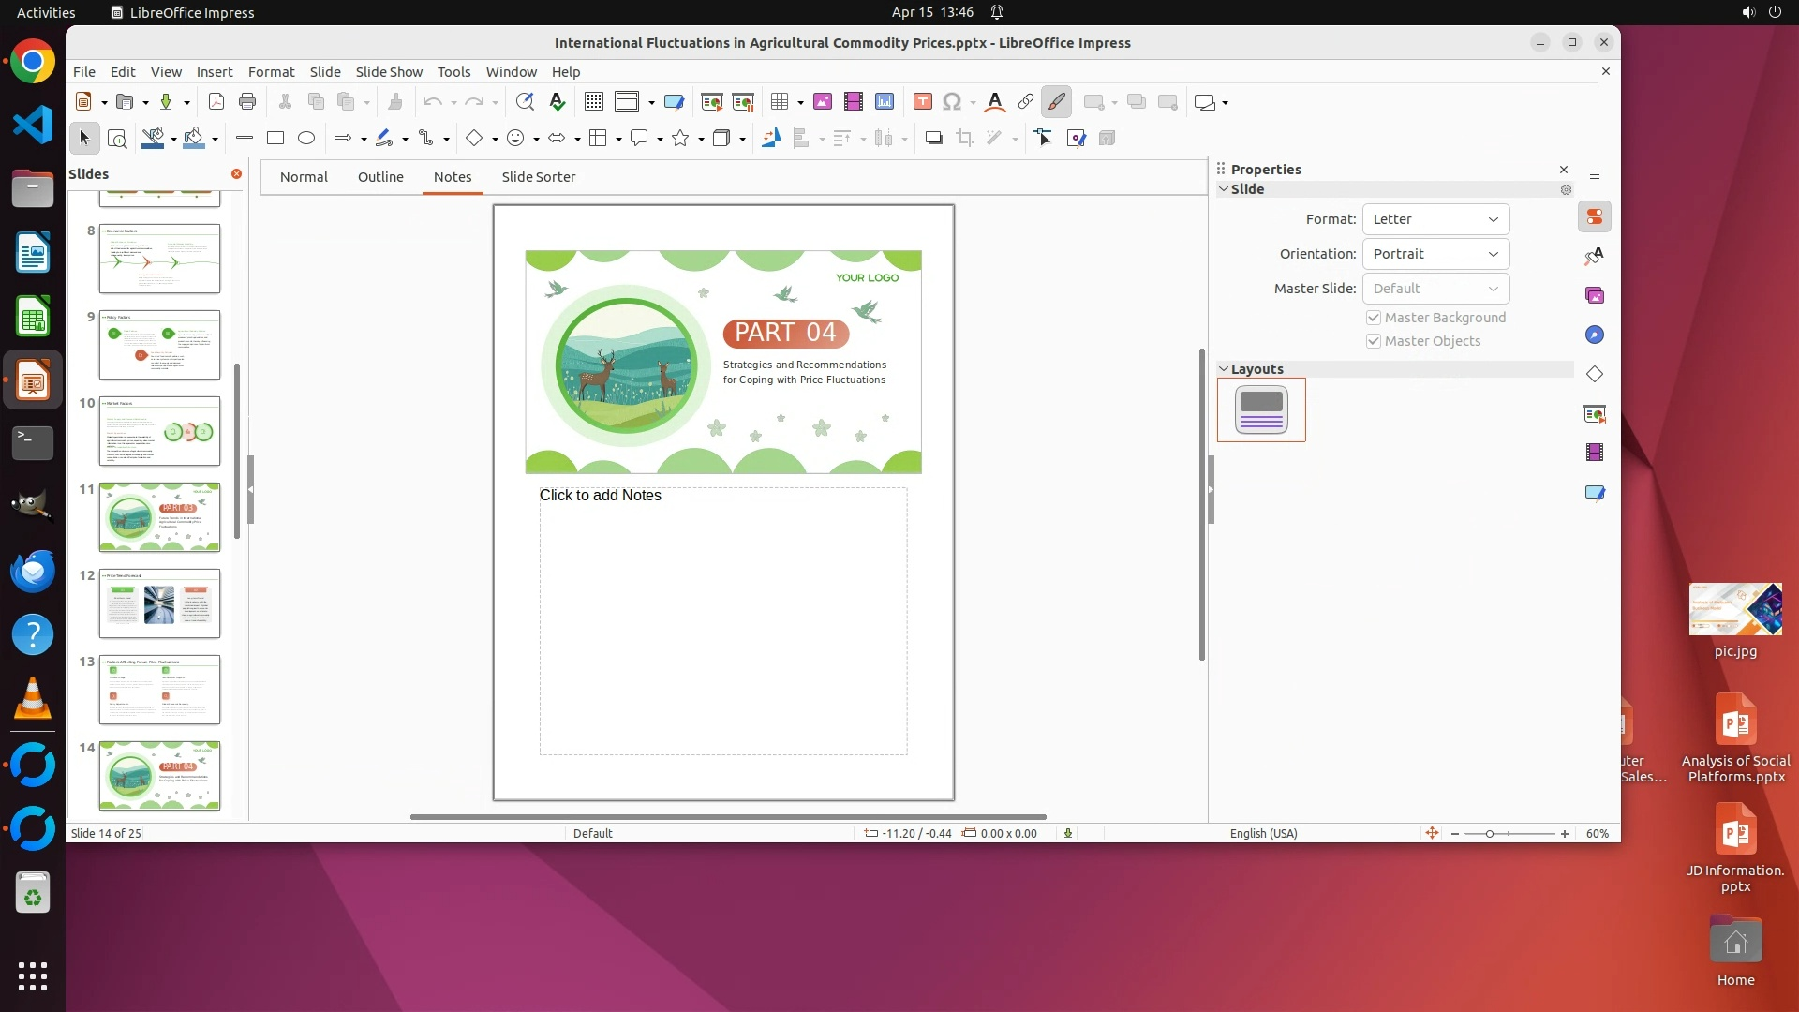Select the Rectangle drawing tool
The image size is (1799, 1012).
(275, 139)
